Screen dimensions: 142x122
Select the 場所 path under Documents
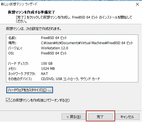coord(87,43)
